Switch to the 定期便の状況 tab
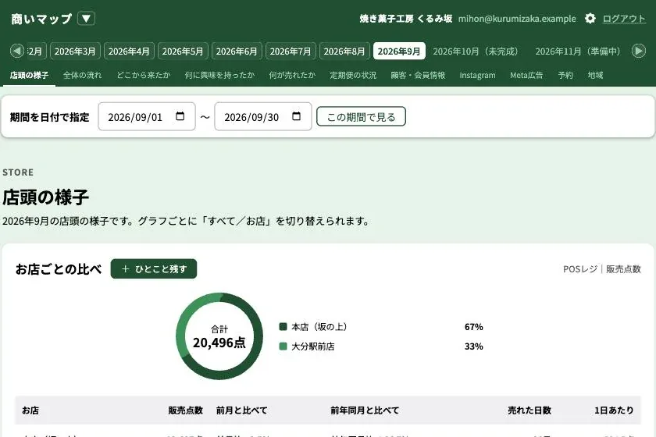Screen dimensions: 656x437 pyautogui.click(x=353, y=75)
